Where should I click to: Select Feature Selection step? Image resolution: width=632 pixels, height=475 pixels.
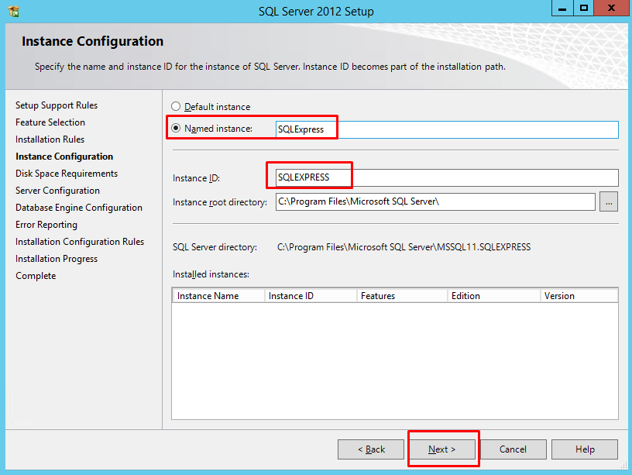(50, 122)
